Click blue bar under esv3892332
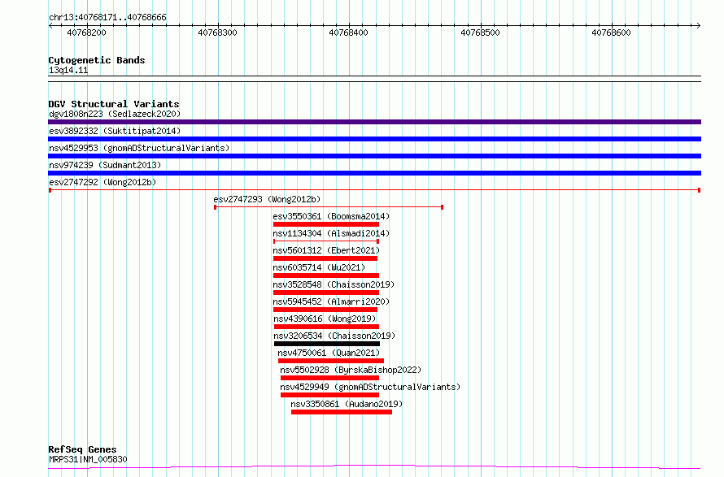Viewport: 724px width, 477px height. coord(374,139)
